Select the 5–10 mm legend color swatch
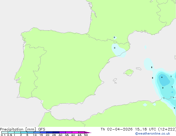 pyautogui.click(x=30, y=132)
